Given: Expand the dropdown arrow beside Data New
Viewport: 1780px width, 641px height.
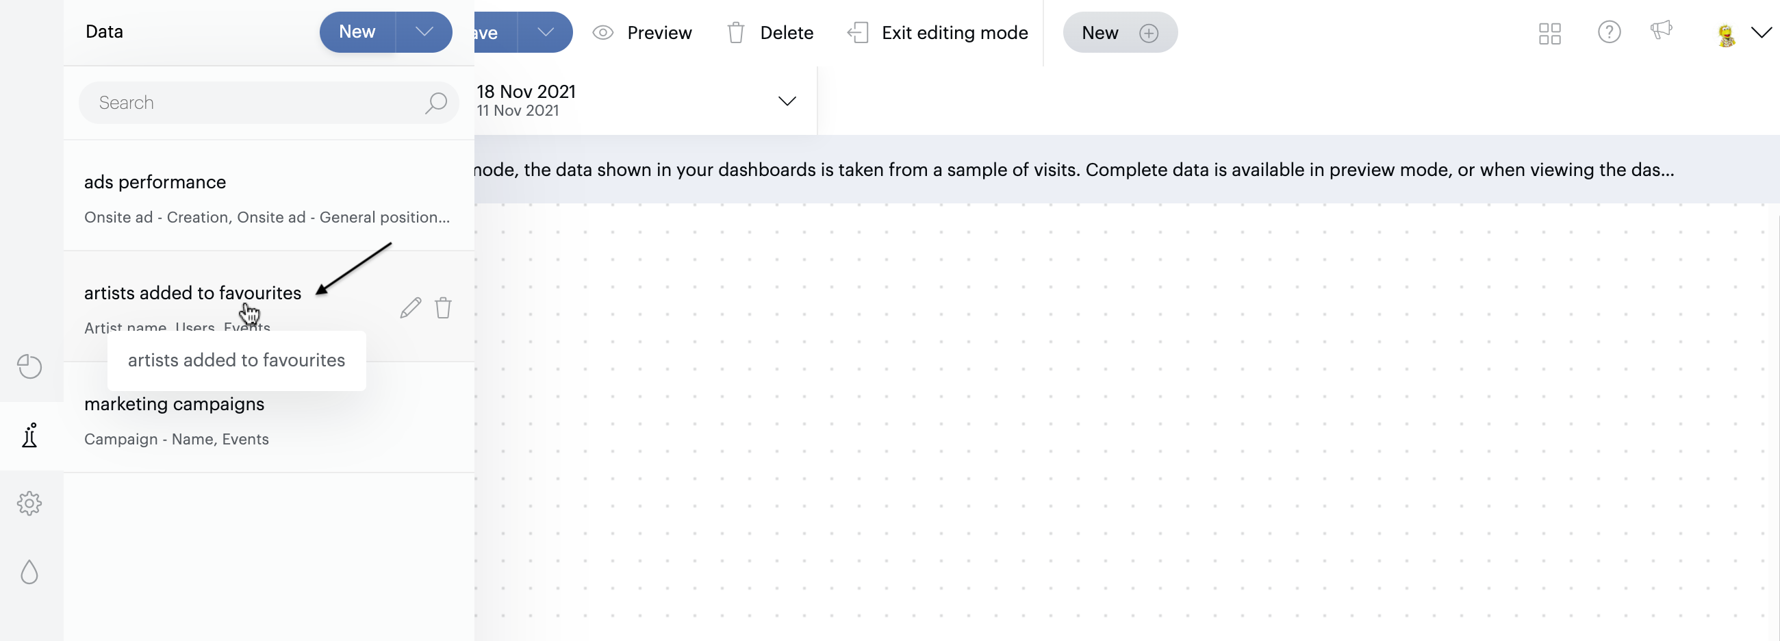Looking at the screenshot, I should (424, 32).
